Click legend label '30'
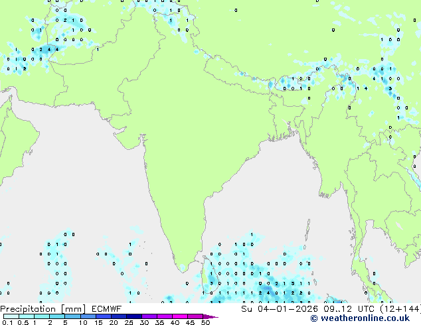The height and width of the screenshot is (325, 421). coord(144,322)
